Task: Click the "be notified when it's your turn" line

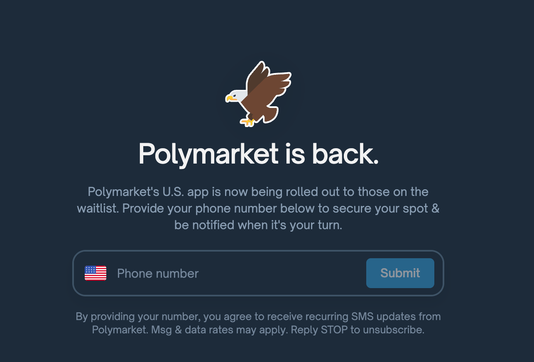Action: 258,225
